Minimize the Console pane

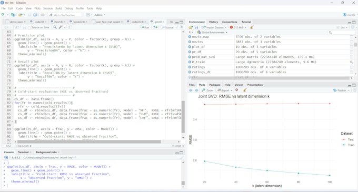click(177, 153)
